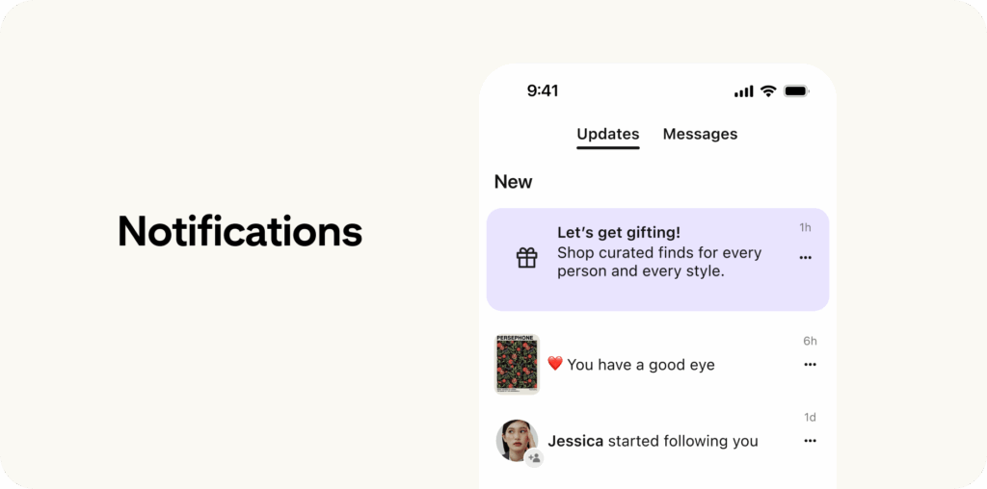Tap the Wi-Fi status icon
Image resolution: width=987 pixels, height=489 pixels.
coord(768,90)
